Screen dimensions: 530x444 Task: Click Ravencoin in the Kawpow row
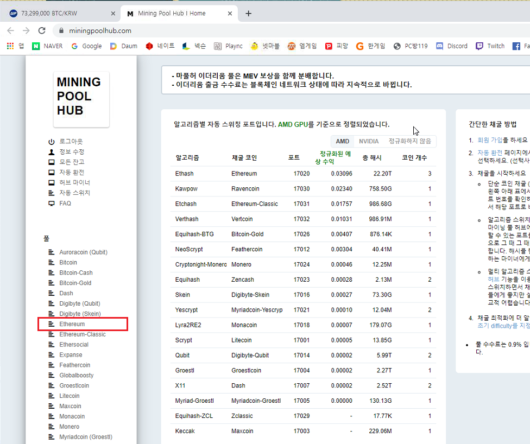tap(245, 188)
